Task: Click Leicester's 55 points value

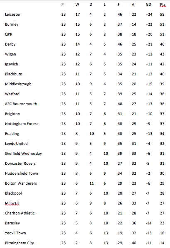Action: 162,14
